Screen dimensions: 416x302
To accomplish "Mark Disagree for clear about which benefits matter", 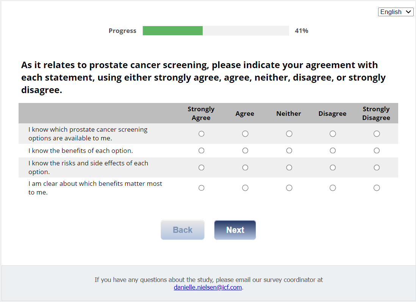I will (x=333, y=188).
